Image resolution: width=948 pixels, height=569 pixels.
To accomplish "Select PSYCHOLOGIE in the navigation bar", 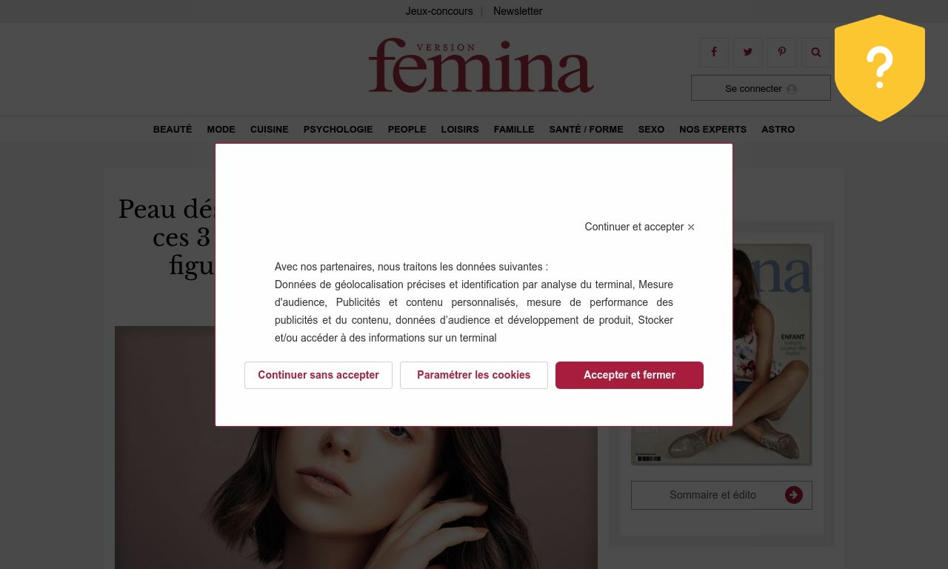I will 338,129.
